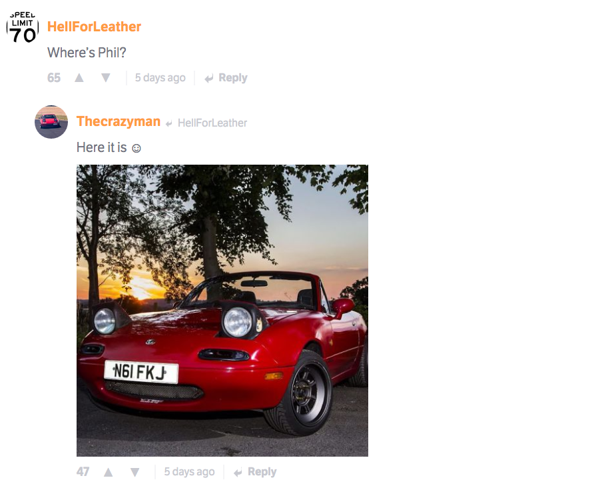Upvote HellForLeather's "Where's Phil?" comment

point(79,78)
